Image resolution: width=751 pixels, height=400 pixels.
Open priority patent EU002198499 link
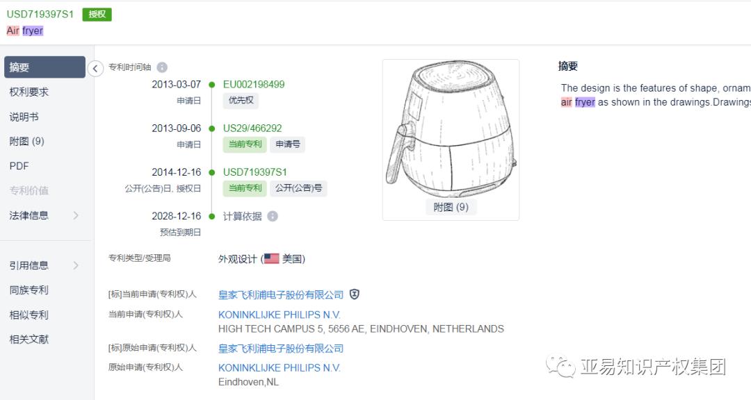click(254, 85)
